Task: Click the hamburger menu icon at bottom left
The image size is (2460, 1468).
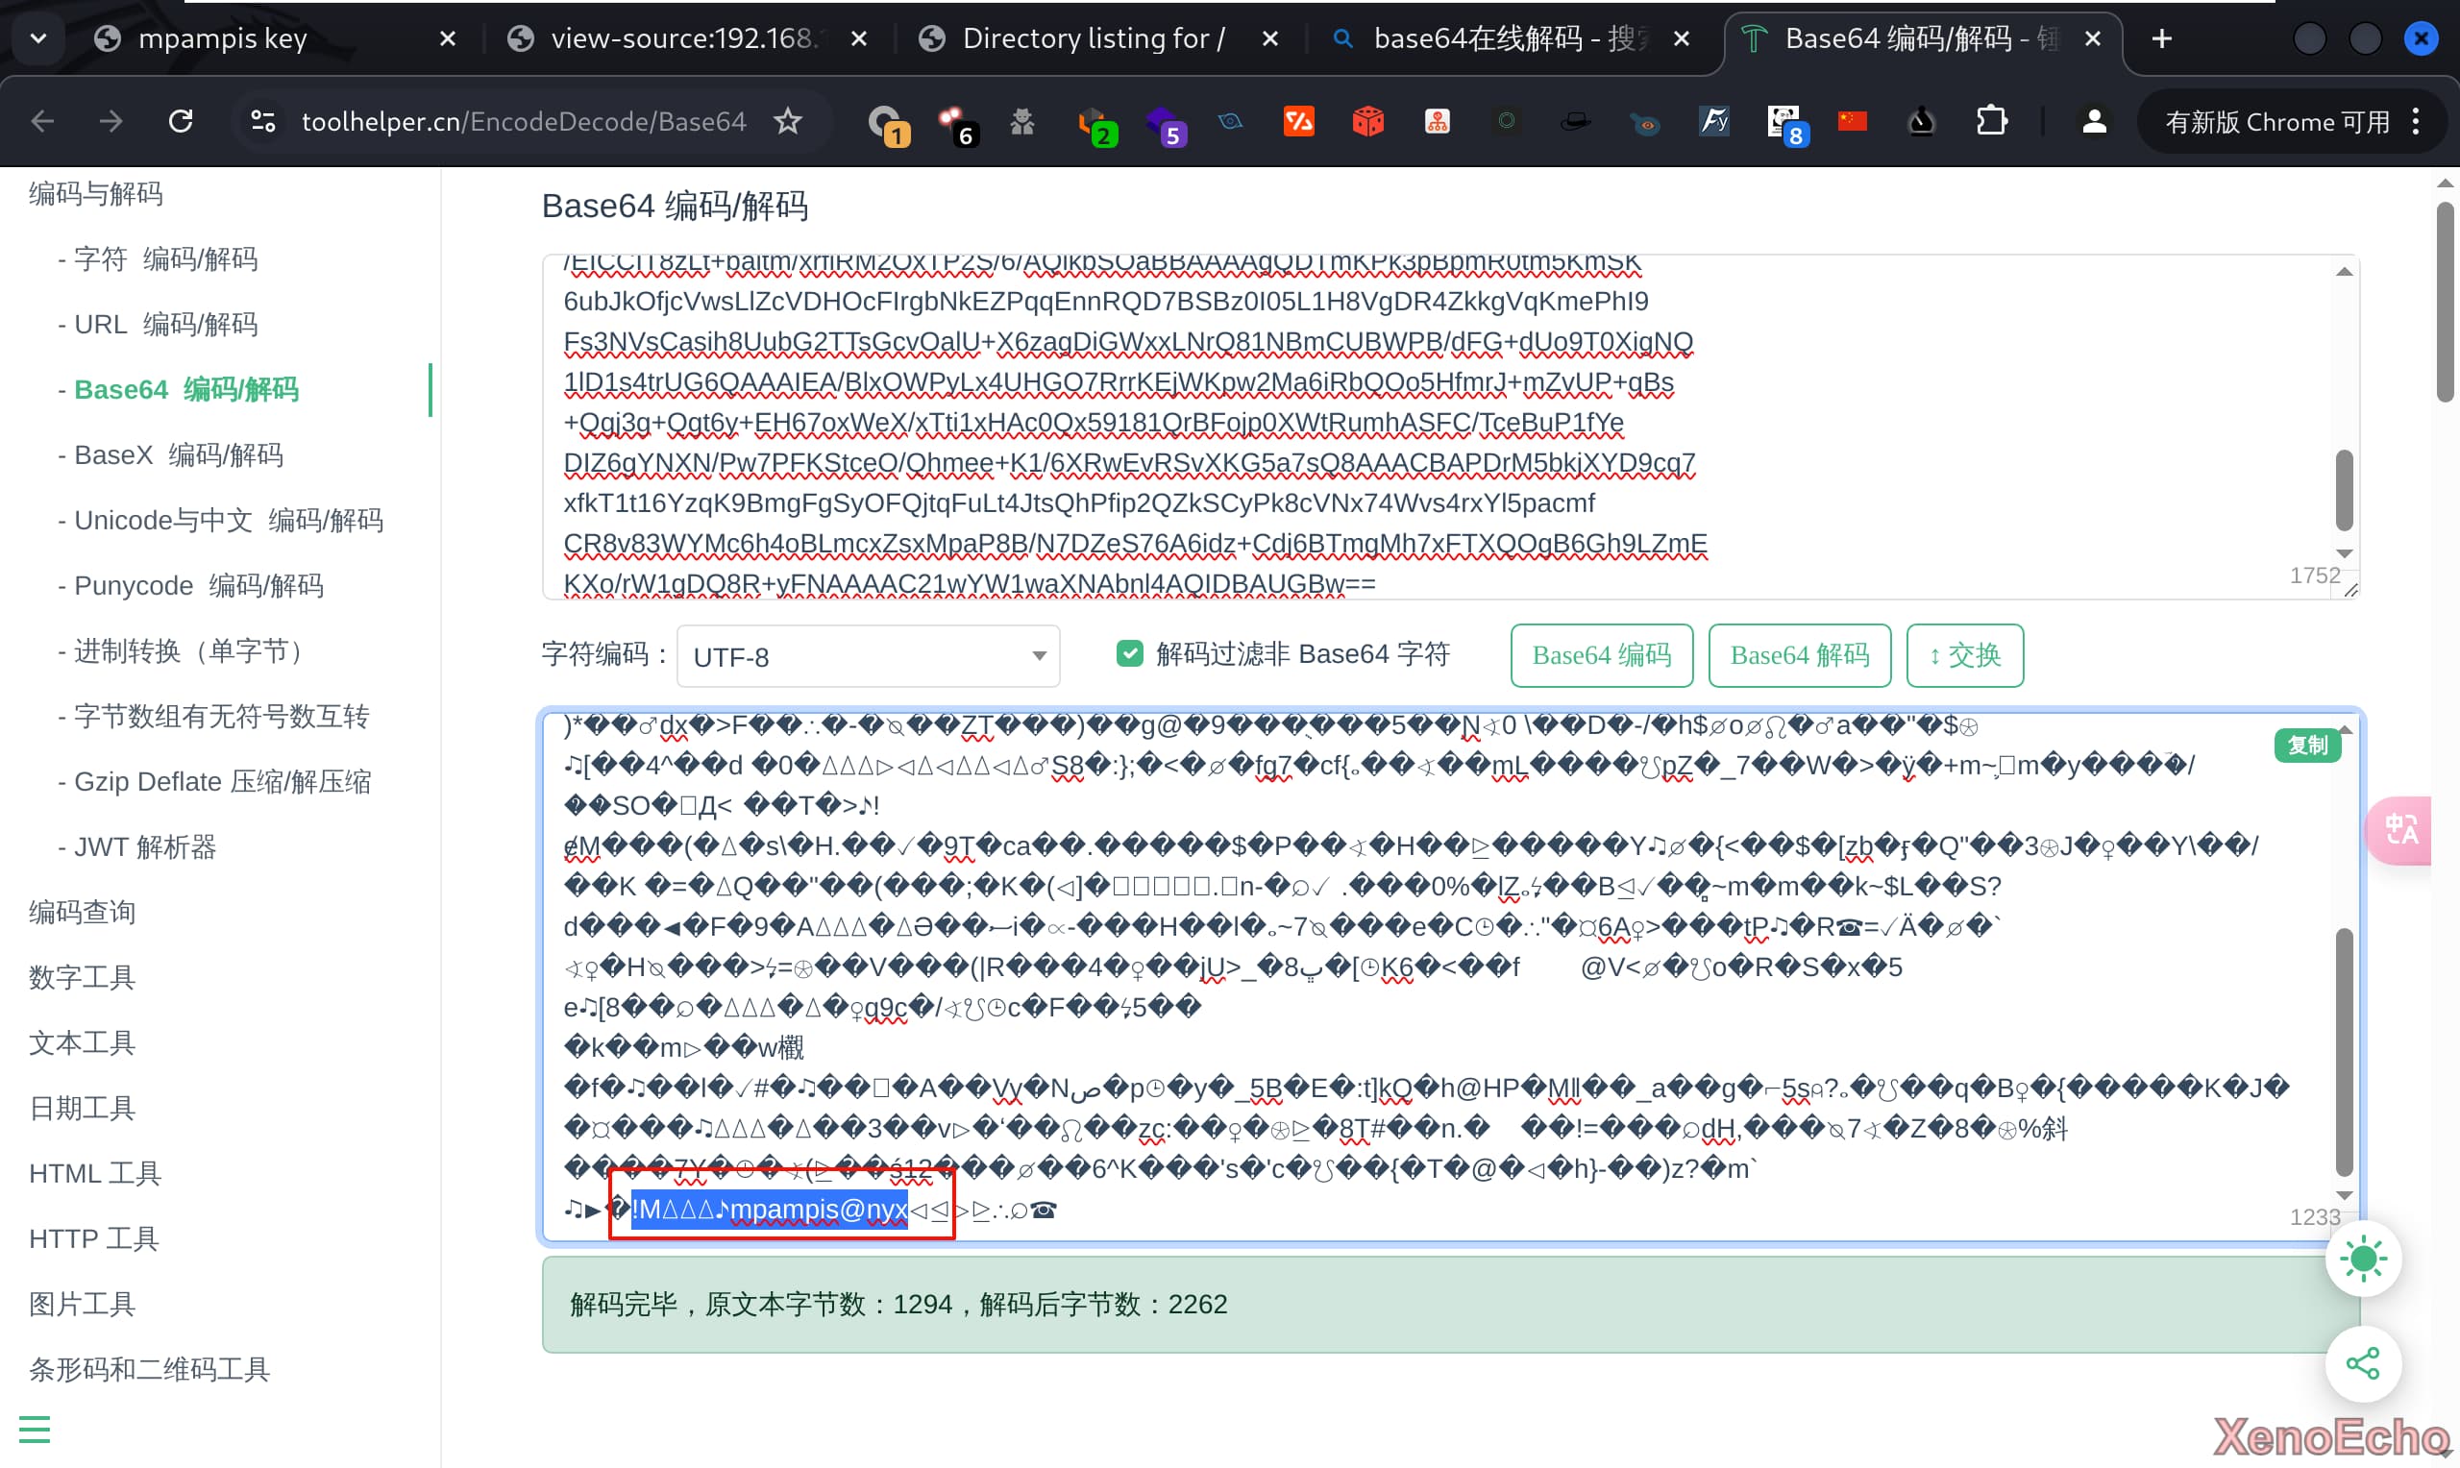Action: [35, 1430]
